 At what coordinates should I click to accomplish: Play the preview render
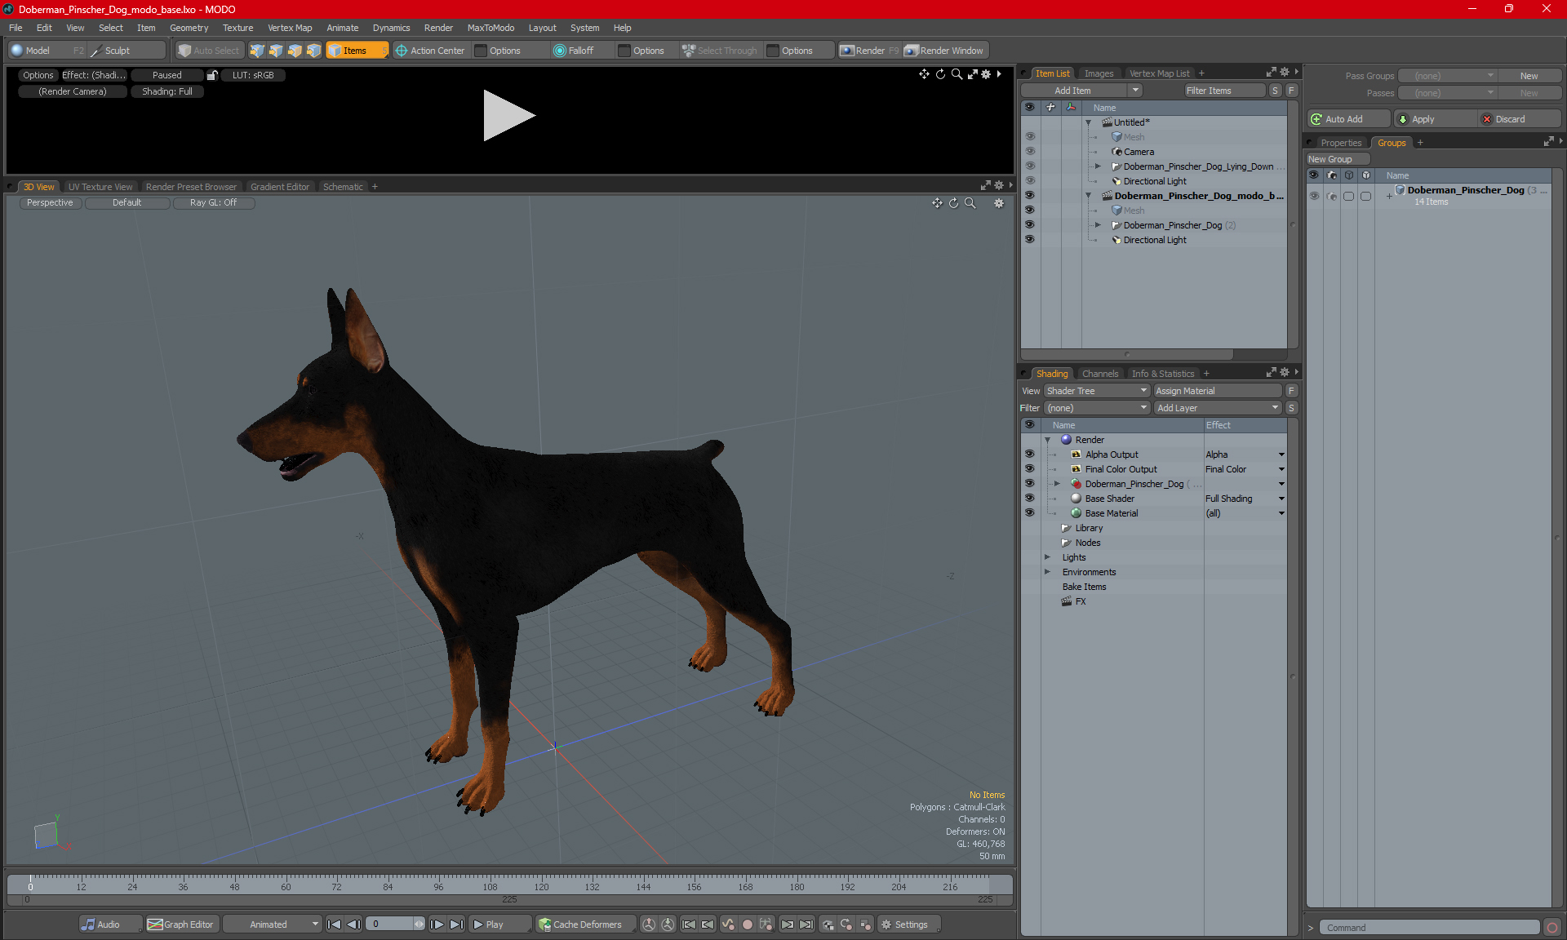tap(508, 115)
